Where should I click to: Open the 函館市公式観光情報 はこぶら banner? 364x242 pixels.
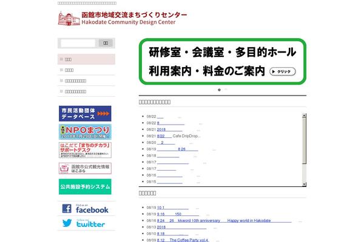pyautogui.click(x=85, y=168)
